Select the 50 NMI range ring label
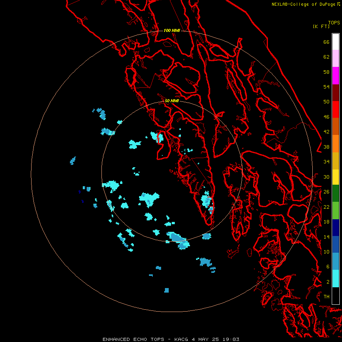The height and width of the screenshot is (342, 342). pyautogui.click(x=172, y=101)
